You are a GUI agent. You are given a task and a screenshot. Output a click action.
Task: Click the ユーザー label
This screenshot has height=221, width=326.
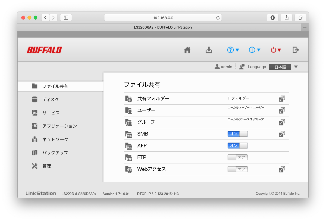[146, 110]
